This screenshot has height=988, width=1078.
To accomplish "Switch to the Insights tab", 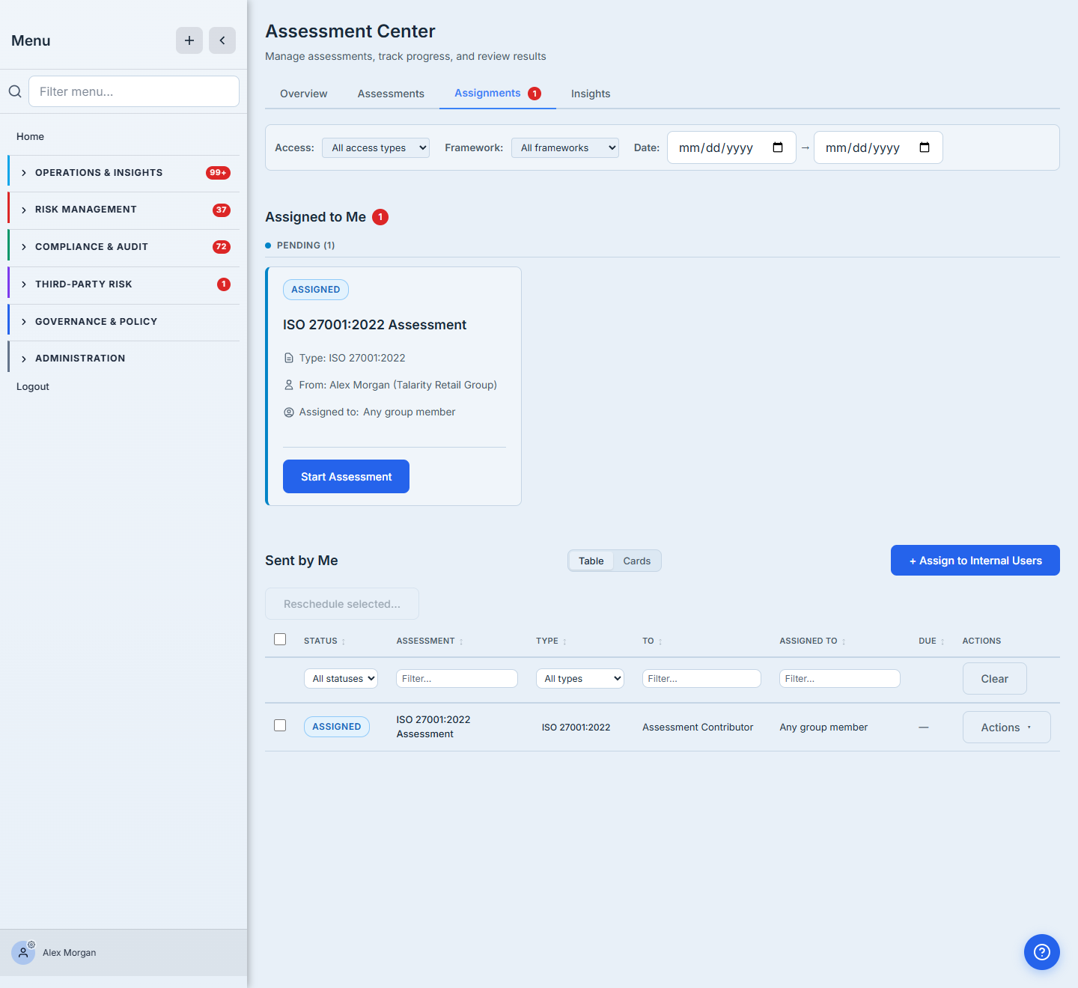I will (x=591, y=94).
